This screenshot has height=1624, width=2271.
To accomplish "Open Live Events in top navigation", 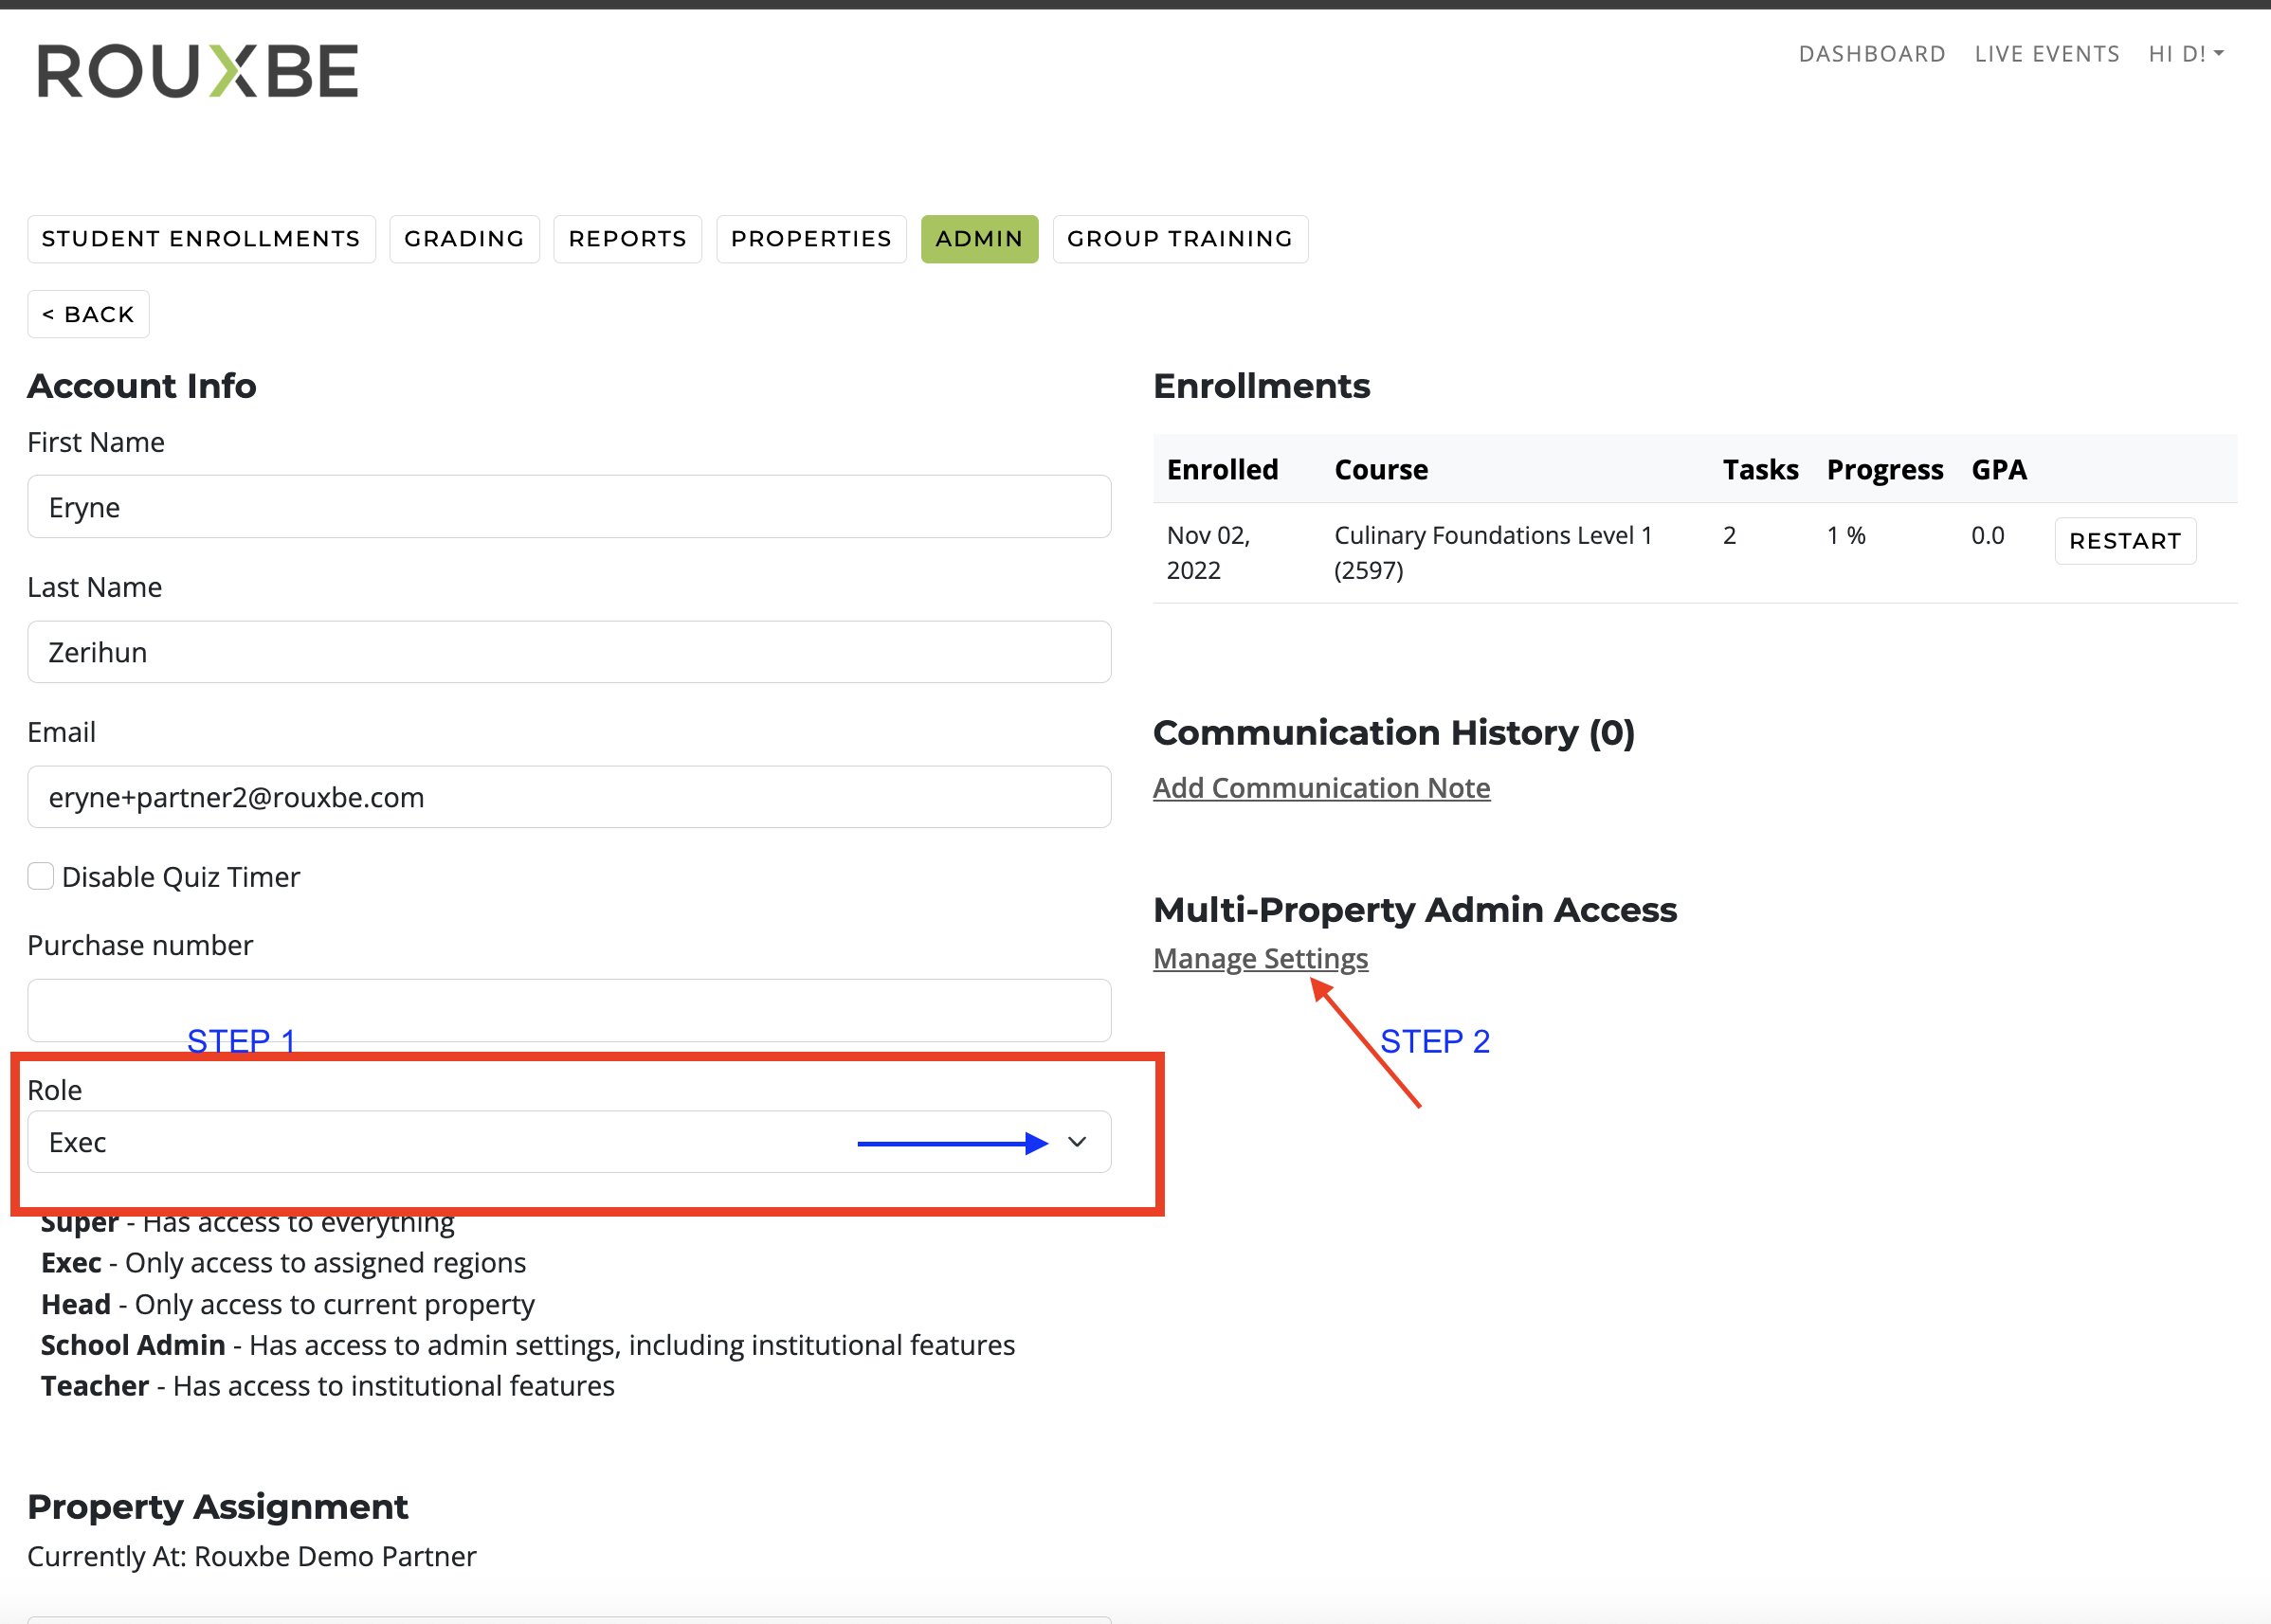I will pyautogui.click(x=2047, y=54).
